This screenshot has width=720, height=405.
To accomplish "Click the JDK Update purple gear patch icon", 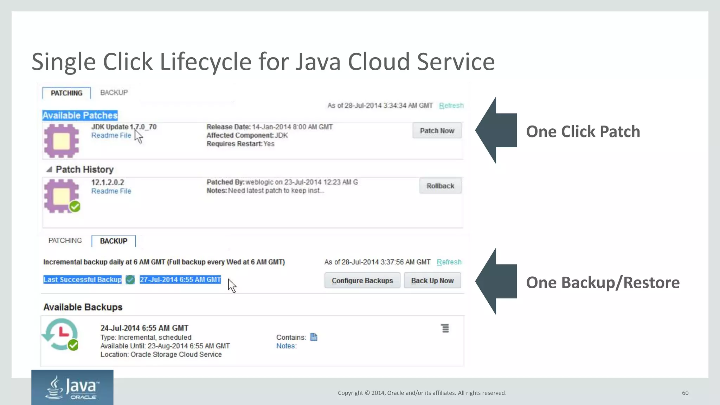I will [x=62, y=141].
